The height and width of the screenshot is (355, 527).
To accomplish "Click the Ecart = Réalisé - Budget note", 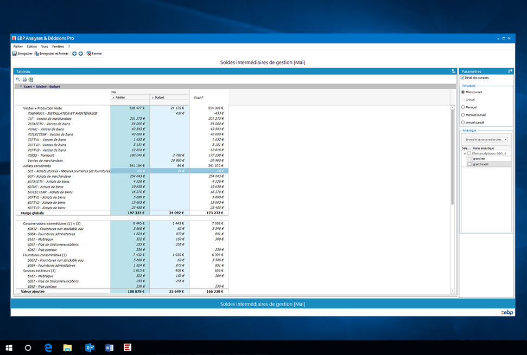I will pos(42,87).
